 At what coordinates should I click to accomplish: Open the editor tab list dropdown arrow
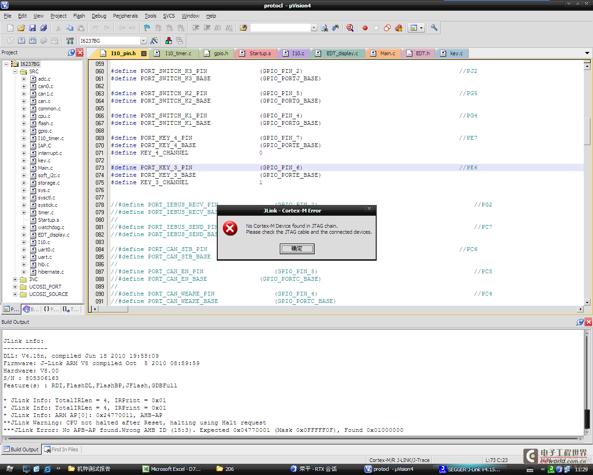pyautogui.click(x=587, y=53)
